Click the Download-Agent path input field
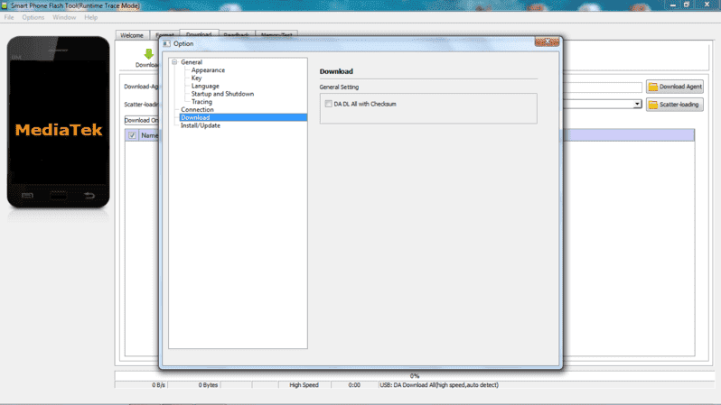 [603, 87]
